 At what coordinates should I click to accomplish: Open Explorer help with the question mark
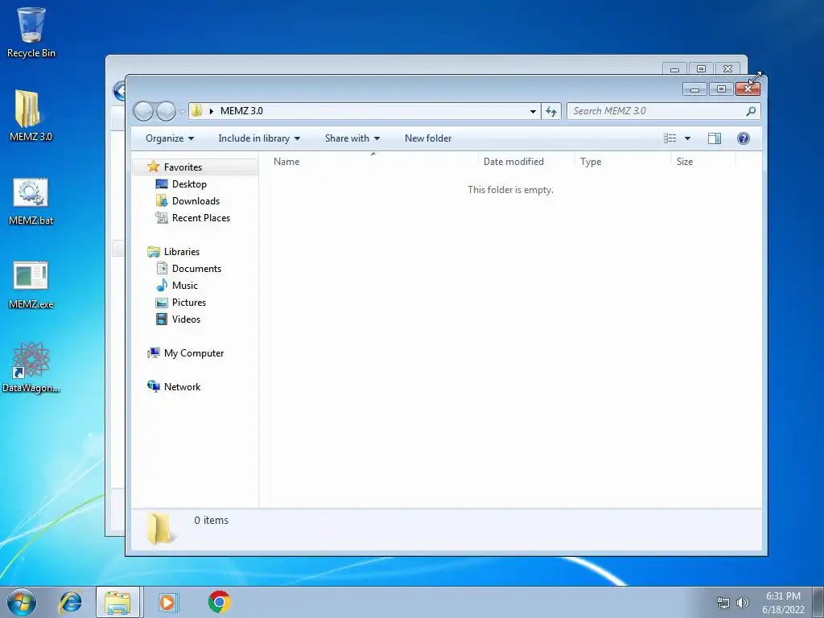[x=743, y=138]
